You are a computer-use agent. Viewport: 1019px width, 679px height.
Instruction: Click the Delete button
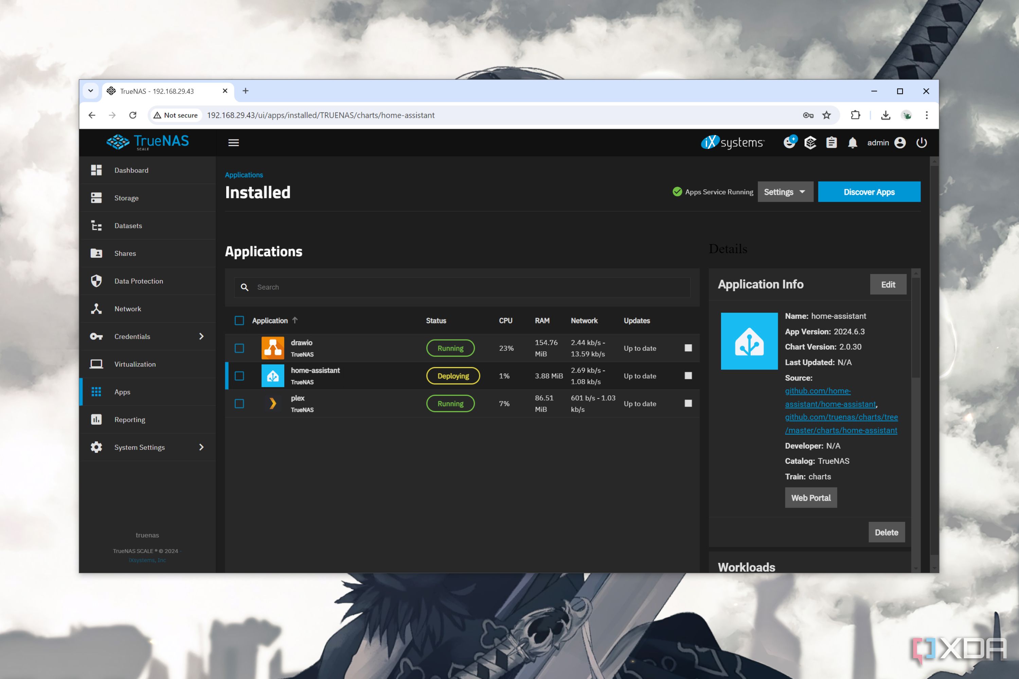pos(887,532)
